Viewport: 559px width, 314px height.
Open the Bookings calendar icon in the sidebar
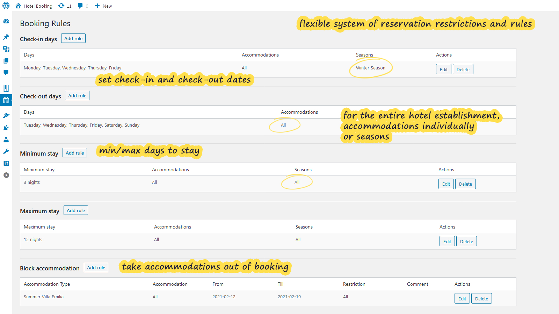6,100
